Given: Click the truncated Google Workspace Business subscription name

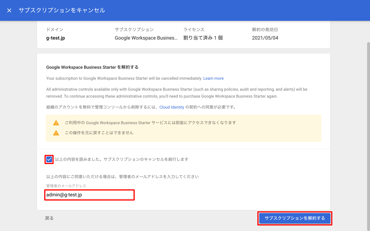Looking at the screenshot, I should (146, 38).
